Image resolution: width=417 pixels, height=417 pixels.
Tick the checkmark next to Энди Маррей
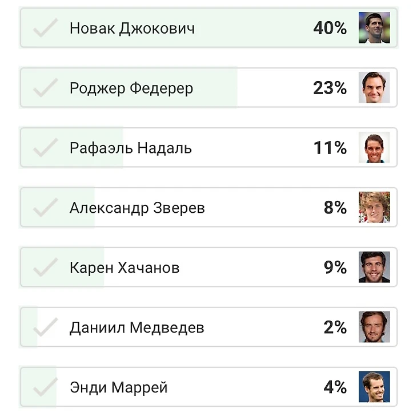46,387
